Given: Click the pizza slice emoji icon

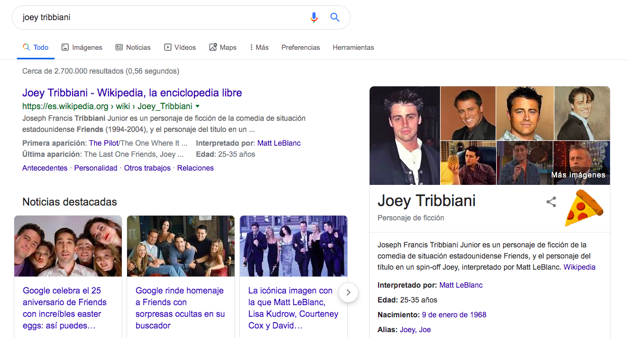Looking at the screenshot, I should [584, 208].
